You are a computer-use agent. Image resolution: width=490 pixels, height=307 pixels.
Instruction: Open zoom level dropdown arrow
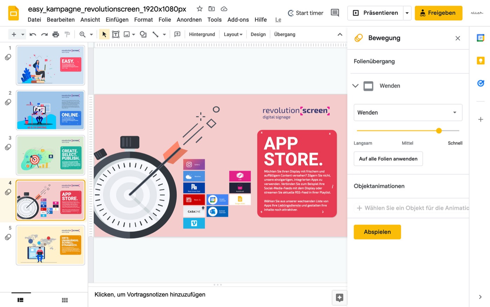point(91,34)
